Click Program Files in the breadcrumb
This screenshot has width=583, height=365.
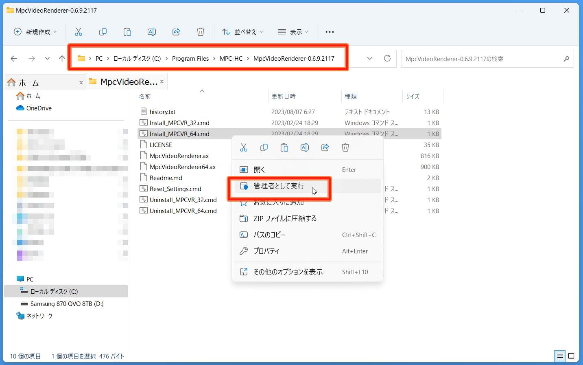pyautogui.click(x=190, y=59)
